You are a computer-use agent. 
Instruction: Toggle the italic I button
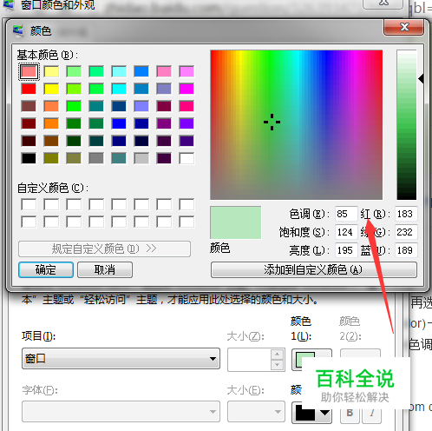pos(372,413)
